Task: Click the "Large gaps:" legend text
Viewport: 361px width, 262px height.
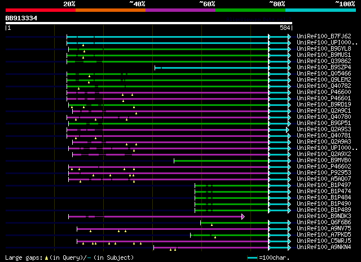Action: (x=24, y=258)
